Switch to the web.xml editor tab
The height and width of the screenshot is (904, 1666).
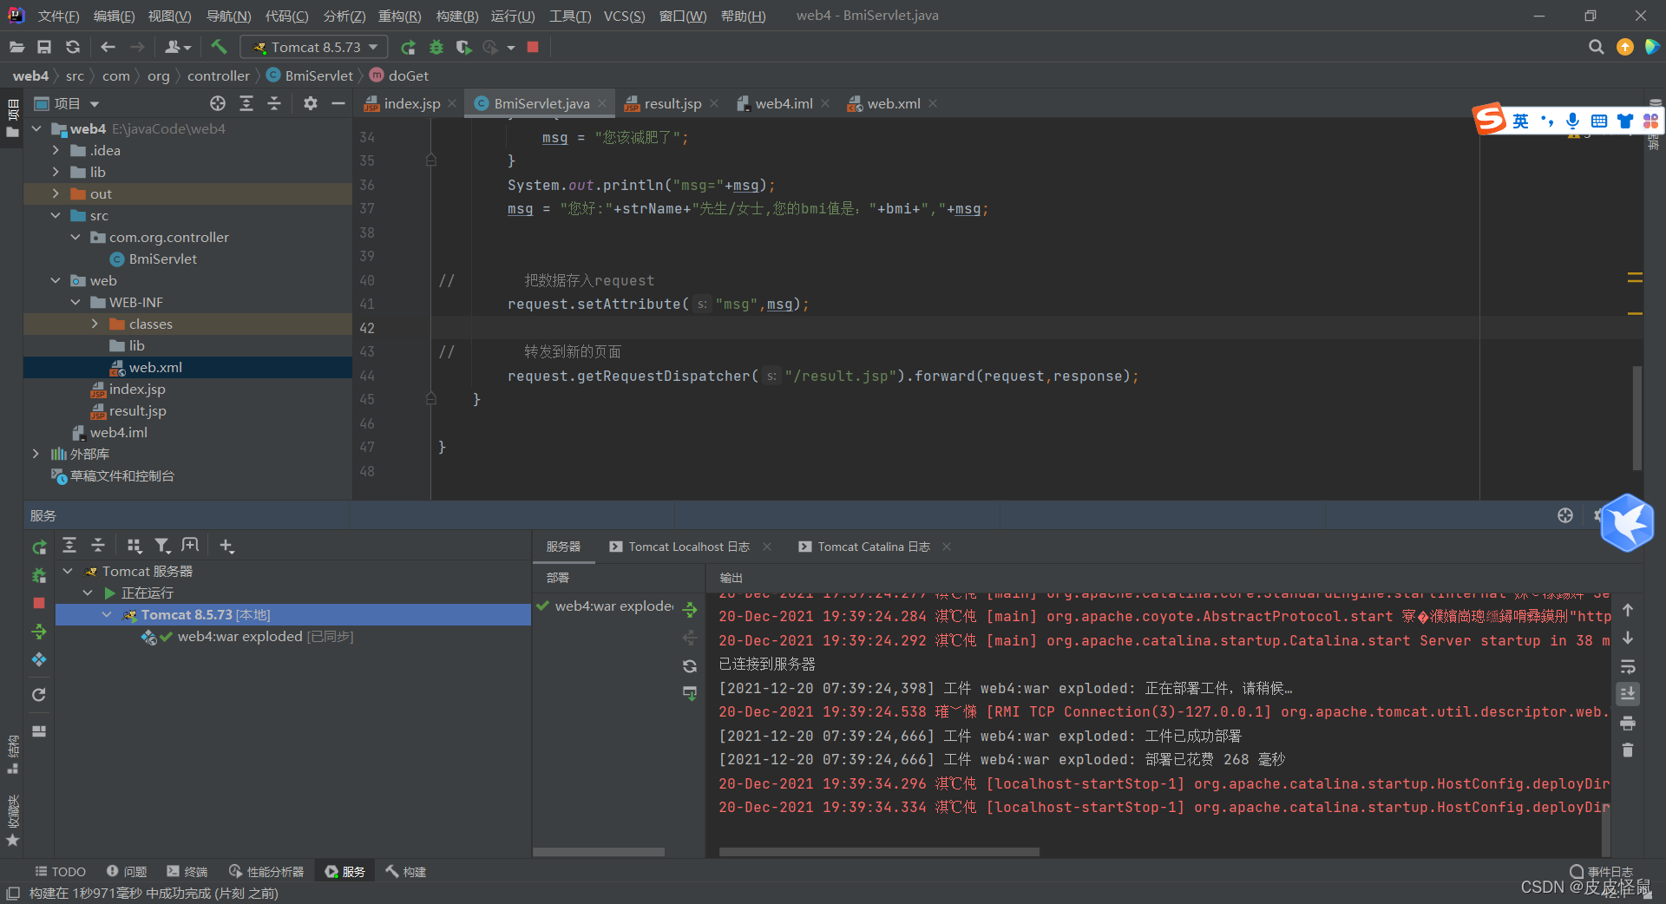click(x=894, y=103)
